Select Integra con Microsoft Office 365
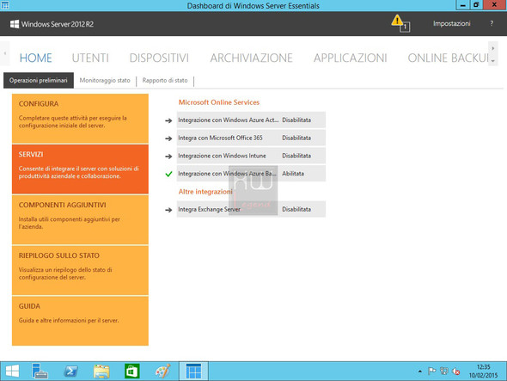The width and height of the screenshot is (507, 381). (251, 138)
